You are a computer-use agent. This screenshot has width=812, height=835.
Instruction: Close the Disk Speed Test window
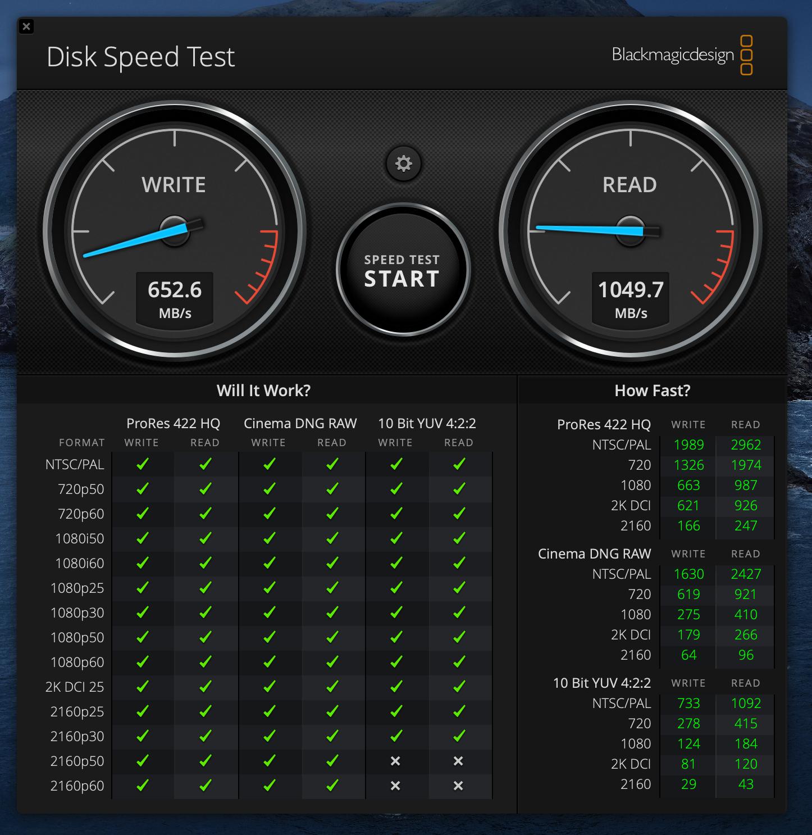click(26, 26)
